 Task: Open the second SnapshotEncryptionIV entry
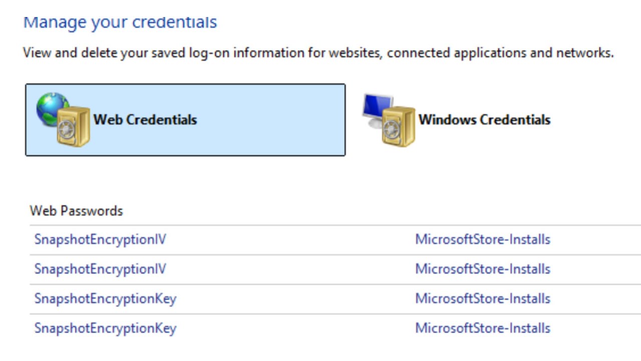pos(100,269)
